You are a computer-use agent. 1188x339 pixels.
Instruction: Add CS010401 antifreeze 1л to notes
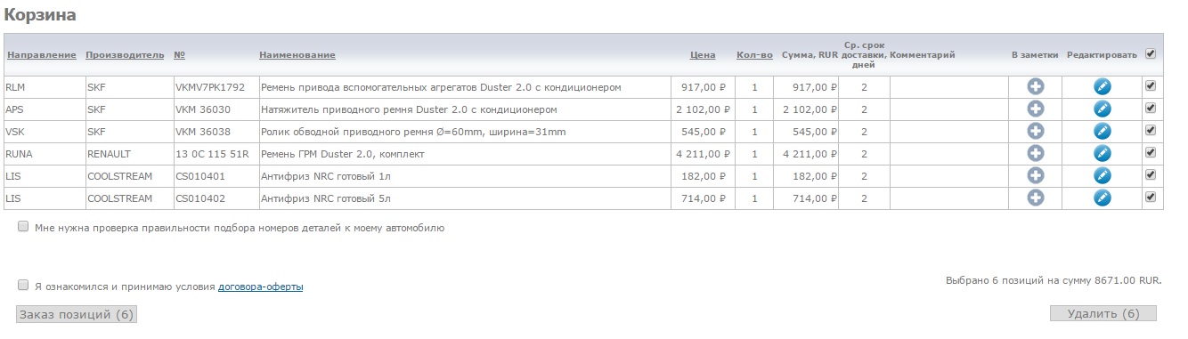[x=1035, y=175]
